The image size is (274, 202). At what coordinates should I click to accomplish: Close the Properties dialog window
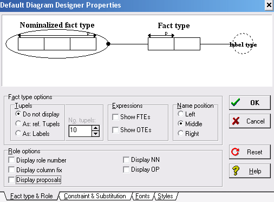[269, 5]
